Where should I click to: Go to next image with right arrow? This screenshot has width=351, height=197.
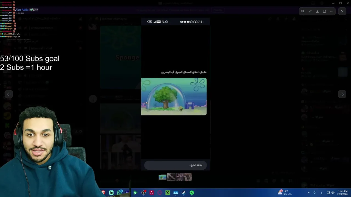342,94
